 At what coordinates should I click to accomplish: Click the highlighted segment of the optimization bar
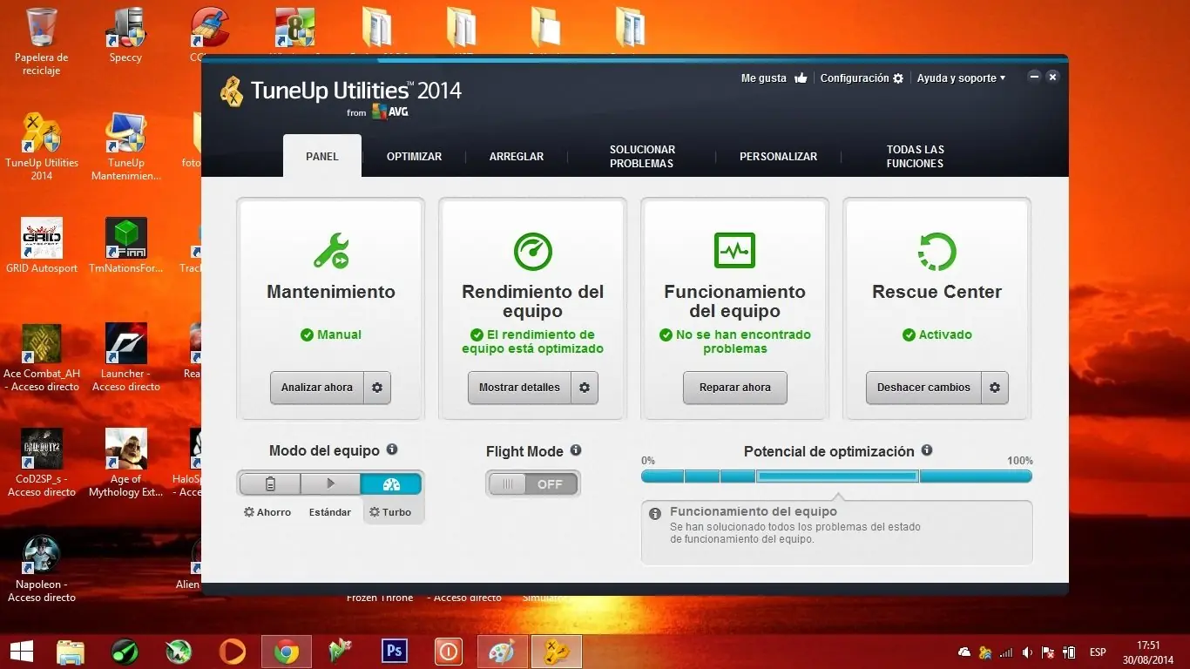pos(837,476)
